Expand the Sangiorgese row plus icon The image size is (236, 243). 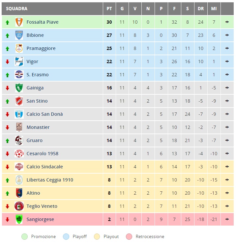pos(227,219)
